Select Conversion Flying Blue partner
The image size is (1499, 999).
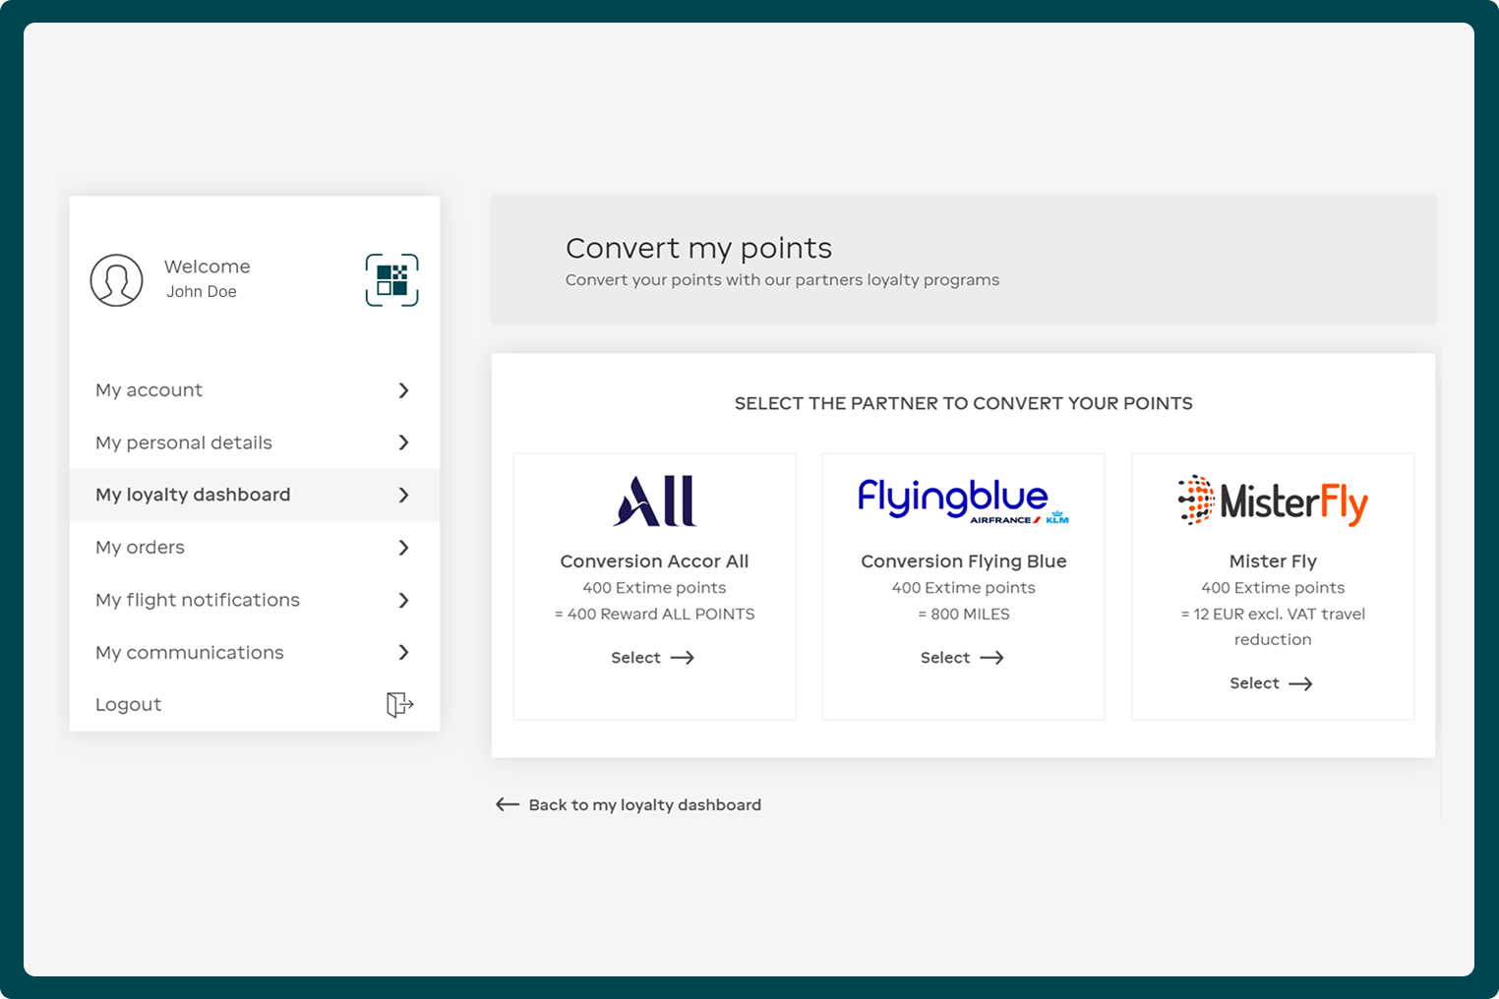(962, 658)
